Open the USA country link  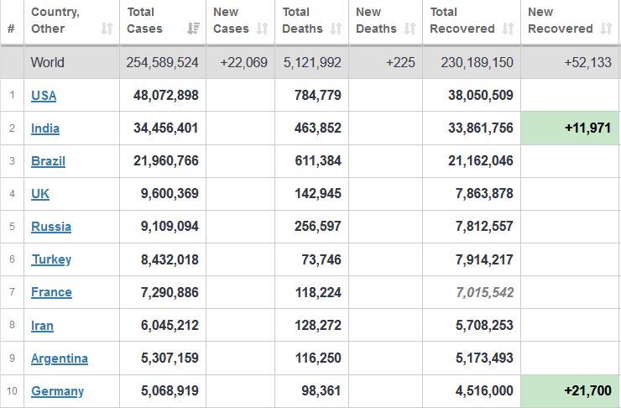tap(44, 96)
